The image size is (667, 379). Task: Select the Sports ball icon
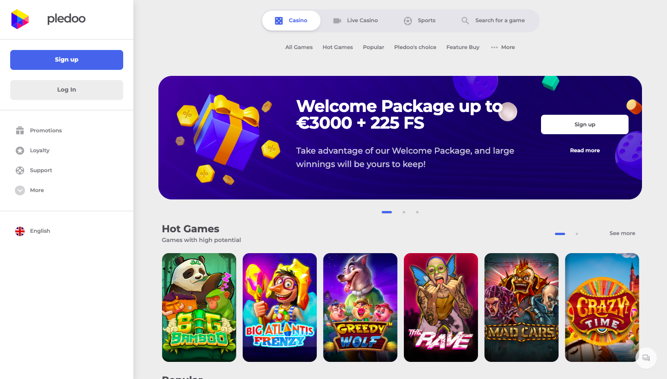point(408,20)
